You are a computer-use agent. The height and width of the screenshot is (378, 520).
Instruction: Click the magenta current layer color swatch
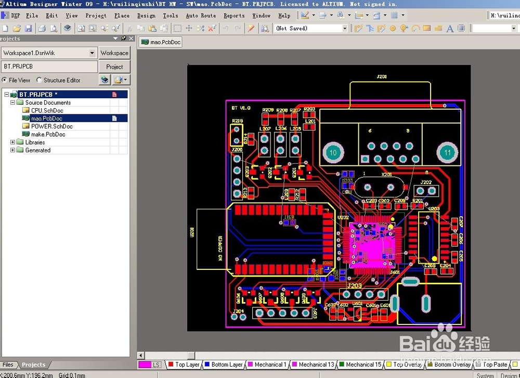(145, 364)
